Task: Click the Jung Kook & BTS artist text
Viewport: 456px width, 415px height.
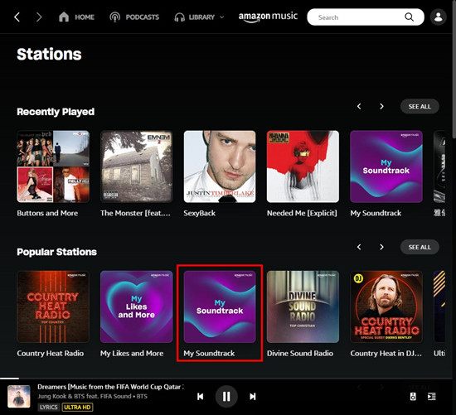Action: pos(92,397)
